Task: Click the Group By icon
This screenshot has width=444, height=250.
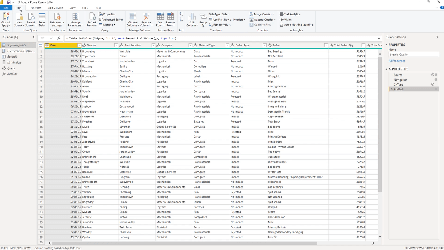Action: click(x=203, y=20)
